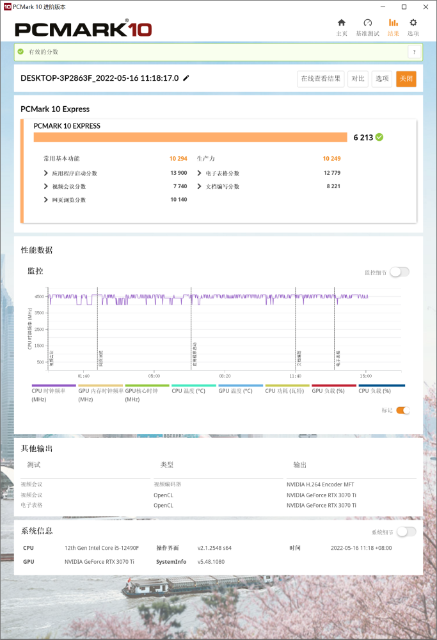Image resolution: width=437 pixels, height=640 pixels.
Task: Click the help question mark button
Action: coord(414,52)
